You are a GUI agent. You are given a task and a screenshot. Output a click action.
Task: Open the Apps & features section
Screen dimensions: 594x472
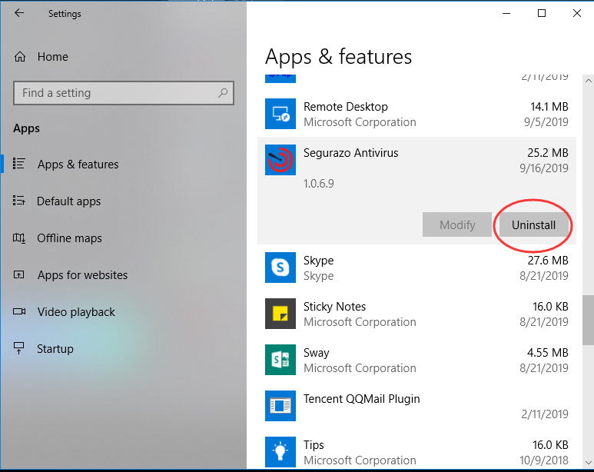[x=78, y=165]
